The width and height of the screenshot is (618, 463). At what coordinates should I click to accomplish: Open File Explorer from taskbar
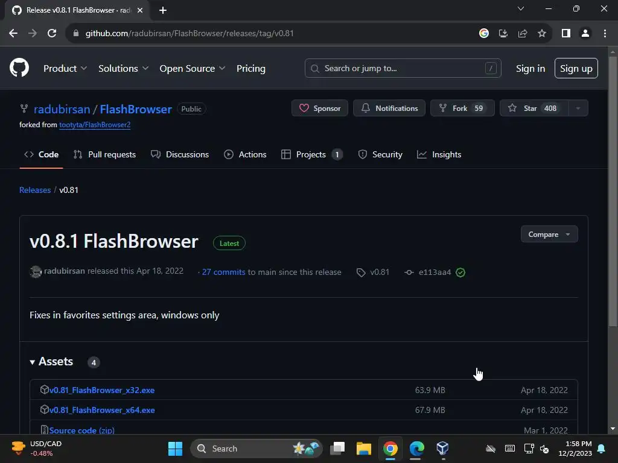pos(364,449)
